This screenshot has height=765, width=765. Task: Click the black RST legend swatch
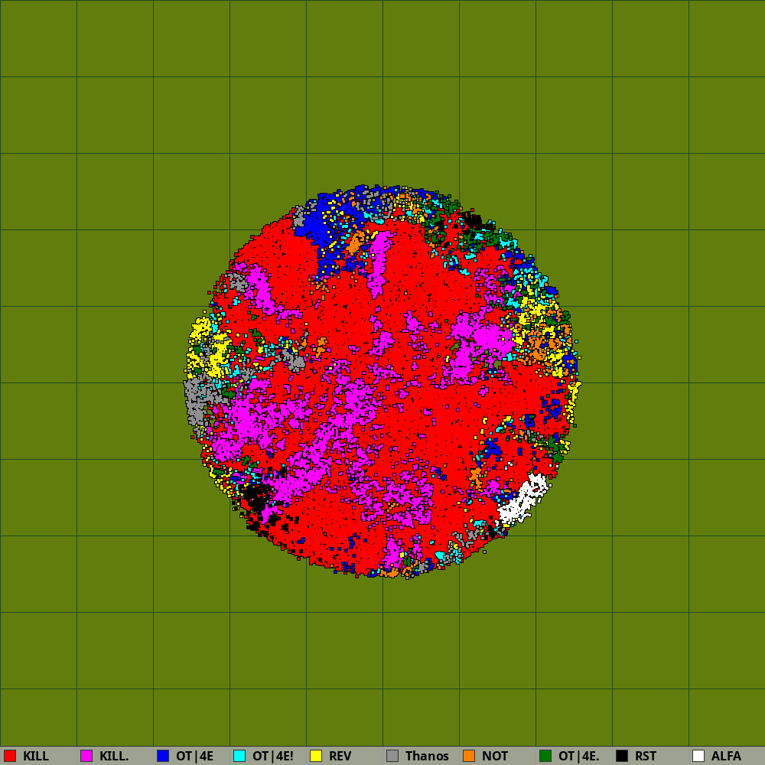point(622,756)
